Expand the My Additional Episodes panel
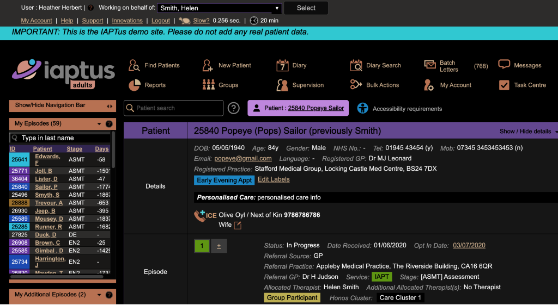This screenshot has width=558, height=305. click(99, 295)
